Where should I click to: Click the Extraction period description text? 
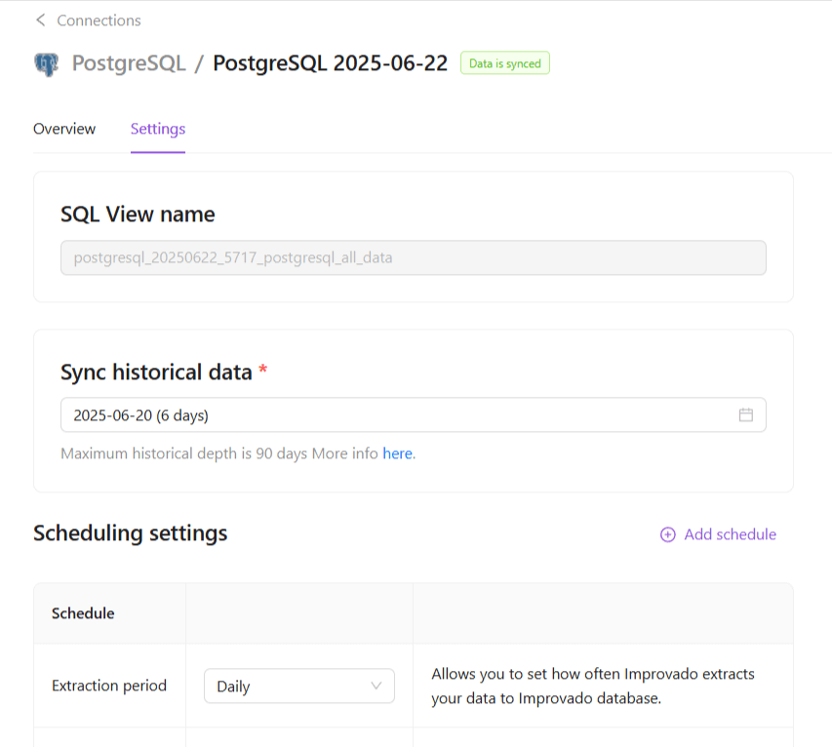click(x=593, y=686)
